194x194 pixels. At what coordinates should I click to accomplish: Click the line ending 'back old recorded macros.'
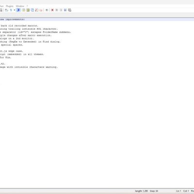[x=19, y=26]
